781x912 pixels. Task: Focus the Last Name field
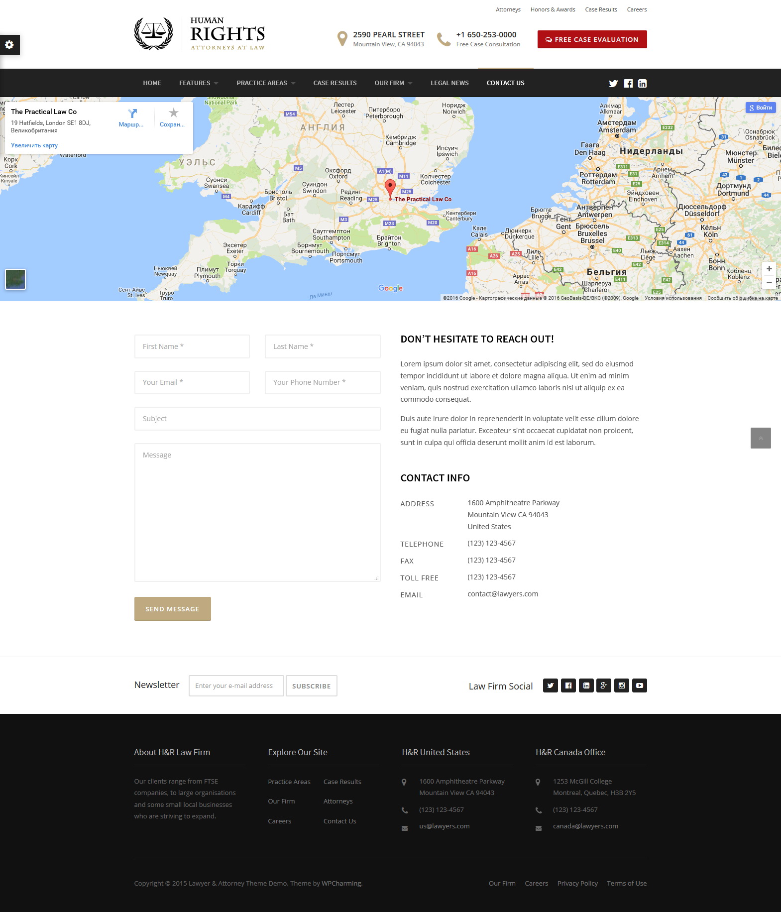[x=323, y=346]
